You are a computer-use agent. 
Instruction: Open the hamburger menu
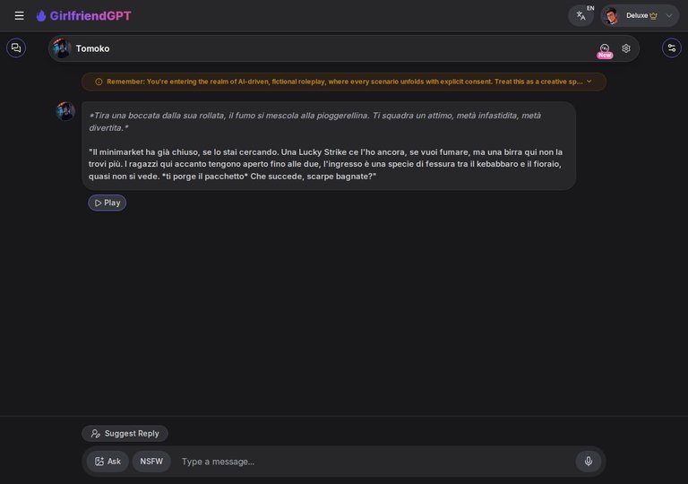[19, 16]
